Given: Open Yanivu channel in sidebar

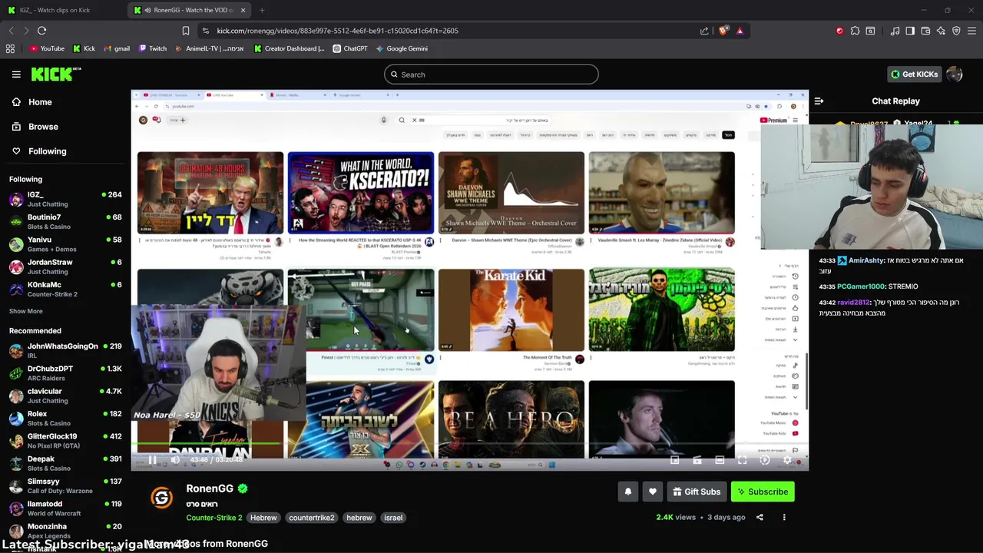Looking at the screenshot, I should point(65,244).
